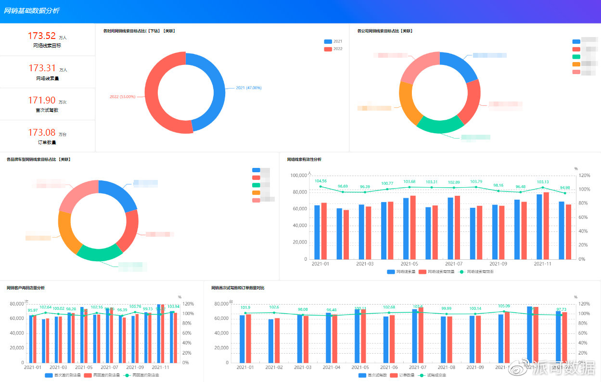601x382 pixels.
Task: Open the 173.08 订单数量 KPI card
Action: [x=47, y=136]
